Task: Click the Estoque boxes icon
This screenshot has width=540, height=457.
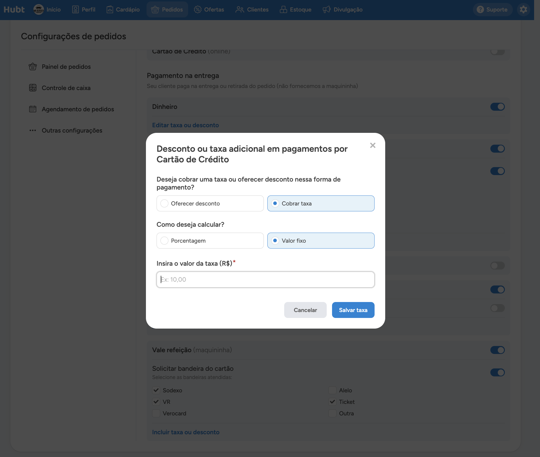Action: point(283,9)
